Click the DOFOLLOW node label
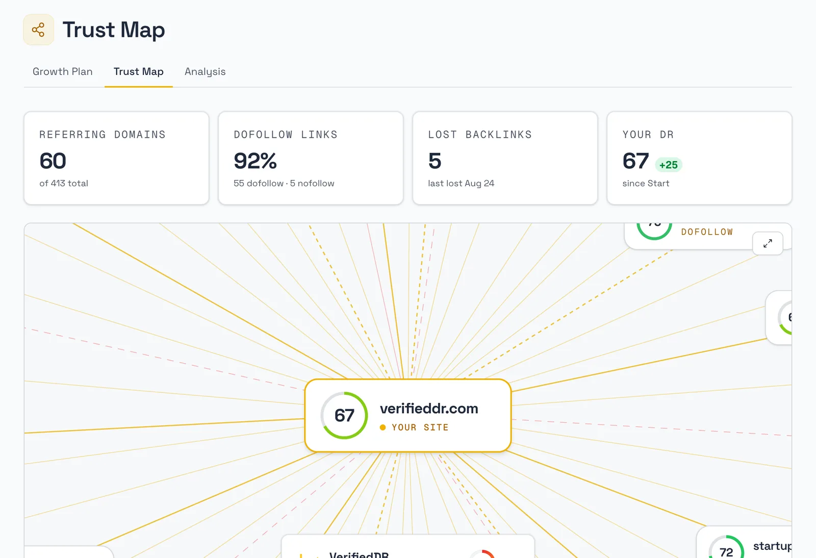The height and width of the screenshot is (558, 816). [707, 232]
